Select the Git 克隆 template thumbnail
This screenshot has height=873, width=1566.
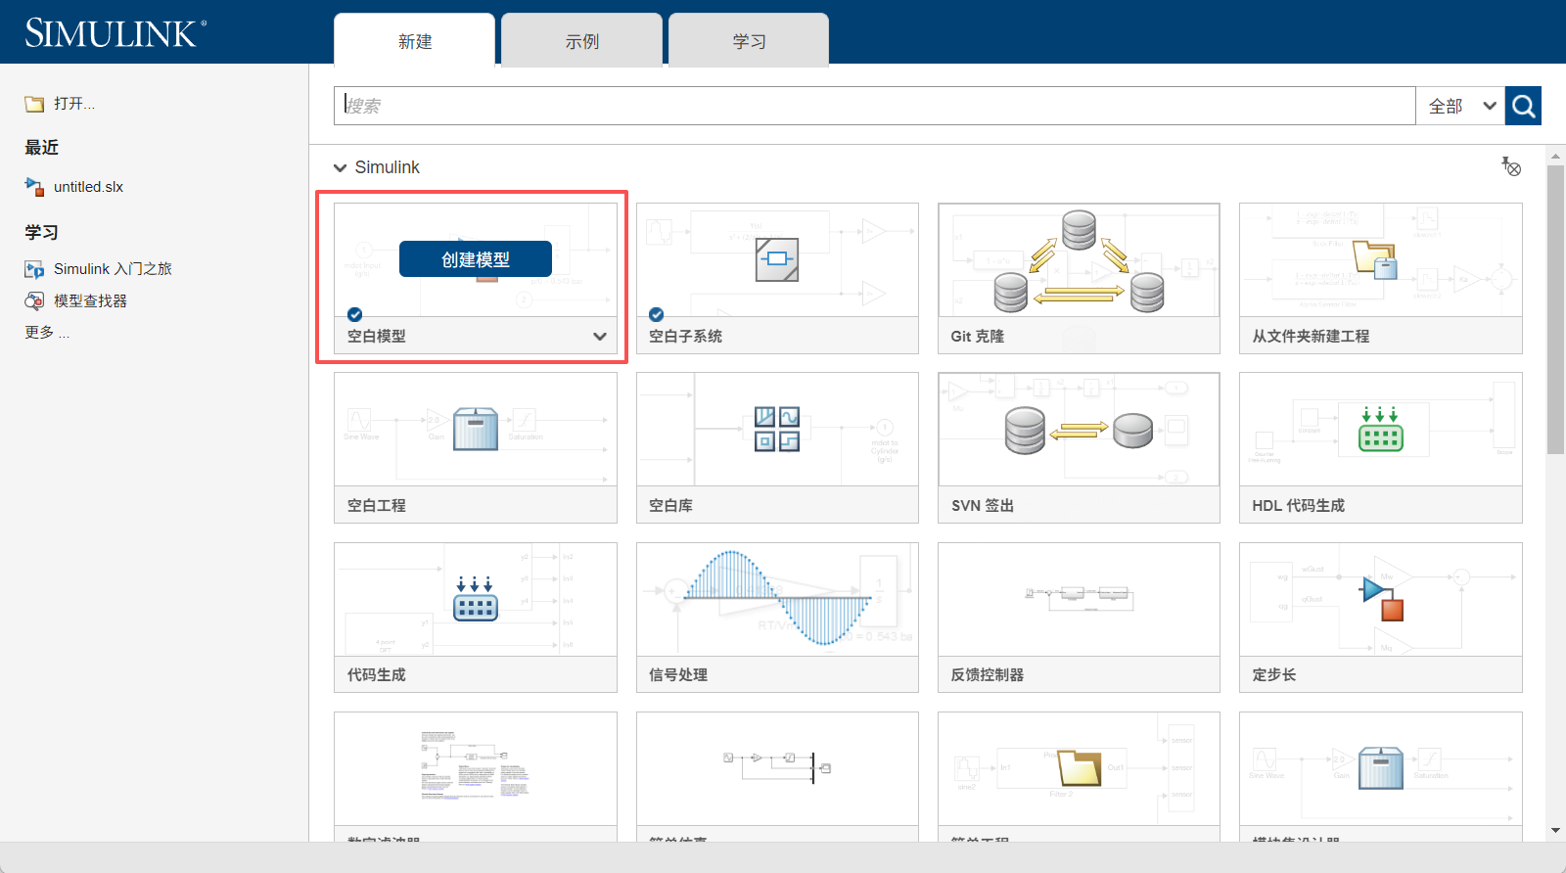pyautogui.click(x=1079, y=260)
